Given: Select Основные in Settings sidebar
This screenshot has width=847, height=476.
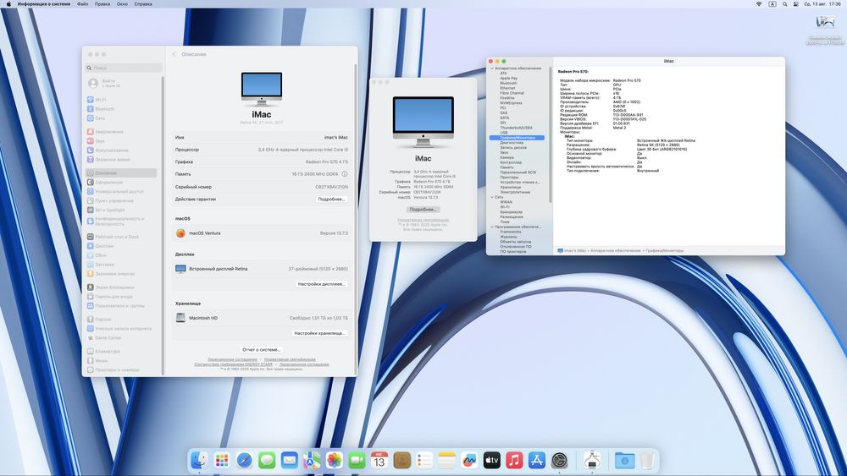Looking at the screenshot, I should coord(121,173).
